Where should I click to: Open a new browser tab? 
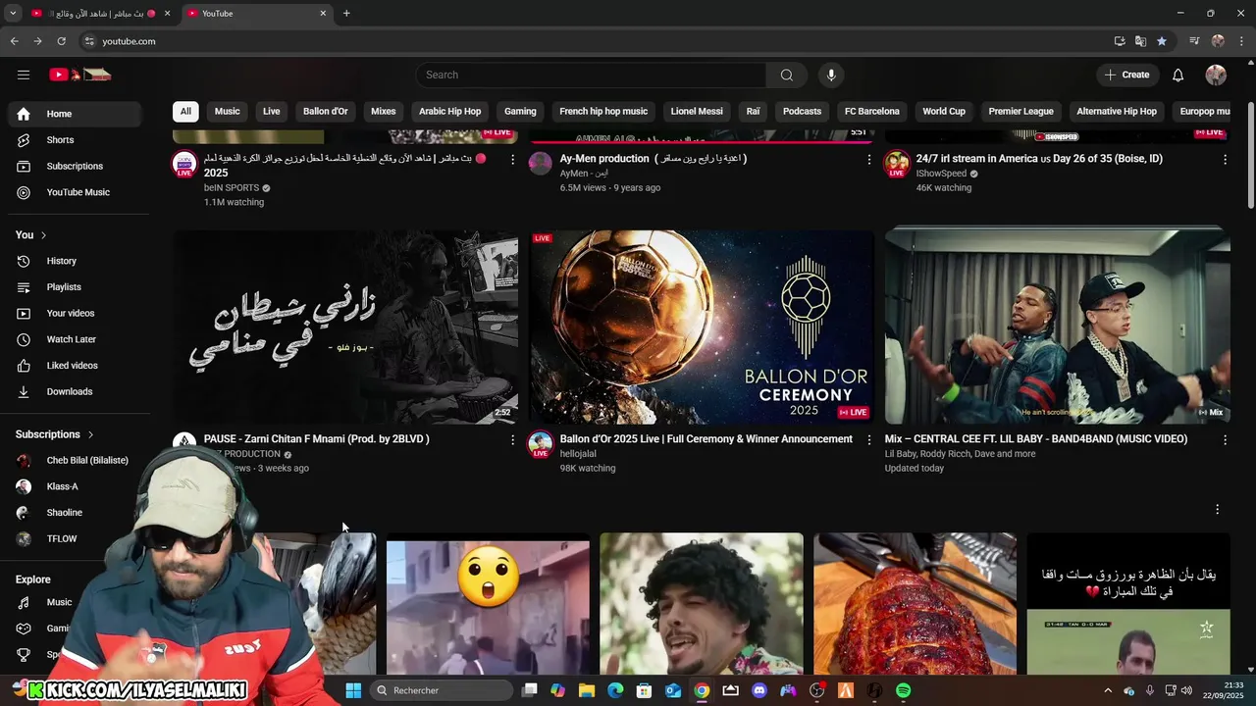pos(346,13)
